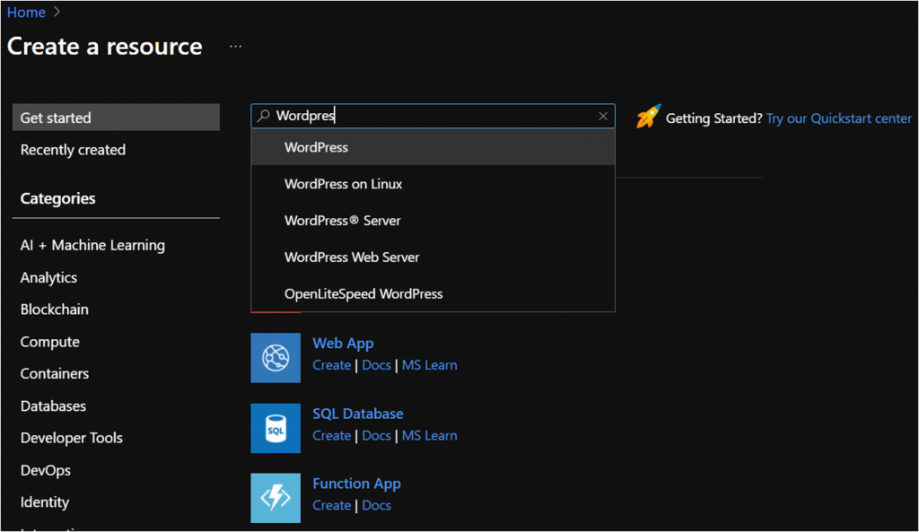Open AI + Machine Learning category
This screenshot has height=532, width=919.
click(x=92, y=245)
